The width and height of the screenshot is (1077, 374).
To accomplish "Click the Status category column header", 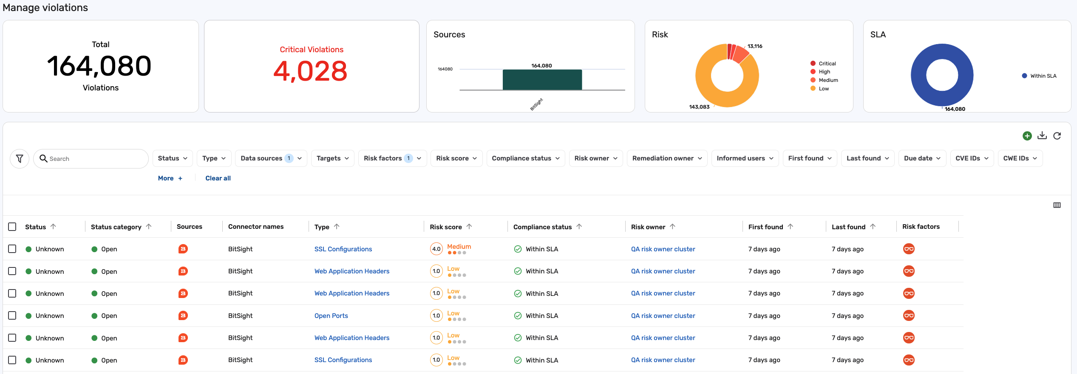I will pyautogui.click(x=116, y=227).
